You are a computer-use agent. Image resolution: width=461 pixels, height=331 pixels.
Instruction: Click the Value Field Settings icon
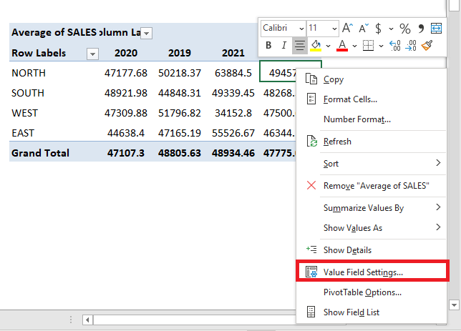click(311, 272)
